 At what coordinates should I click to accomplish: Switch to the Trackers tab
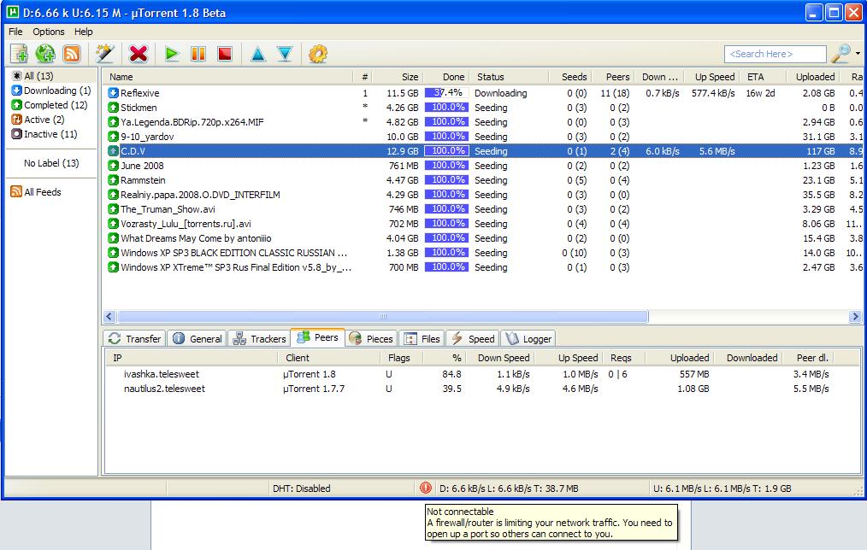[259, 339]
